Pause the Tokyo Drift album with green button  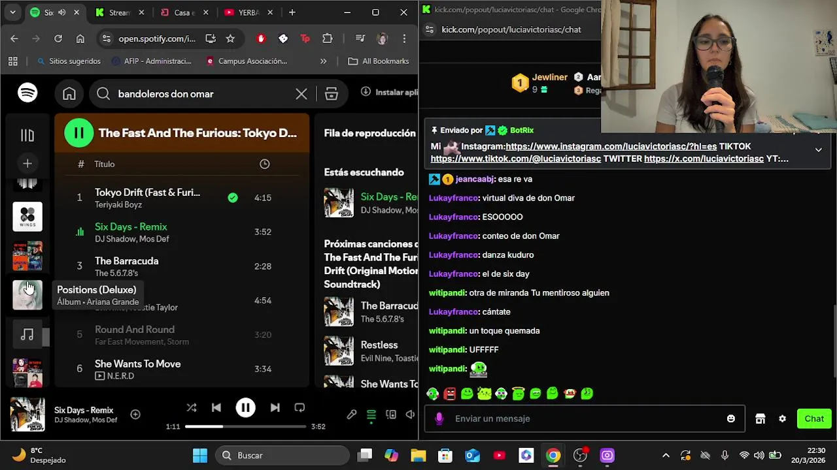78,133
